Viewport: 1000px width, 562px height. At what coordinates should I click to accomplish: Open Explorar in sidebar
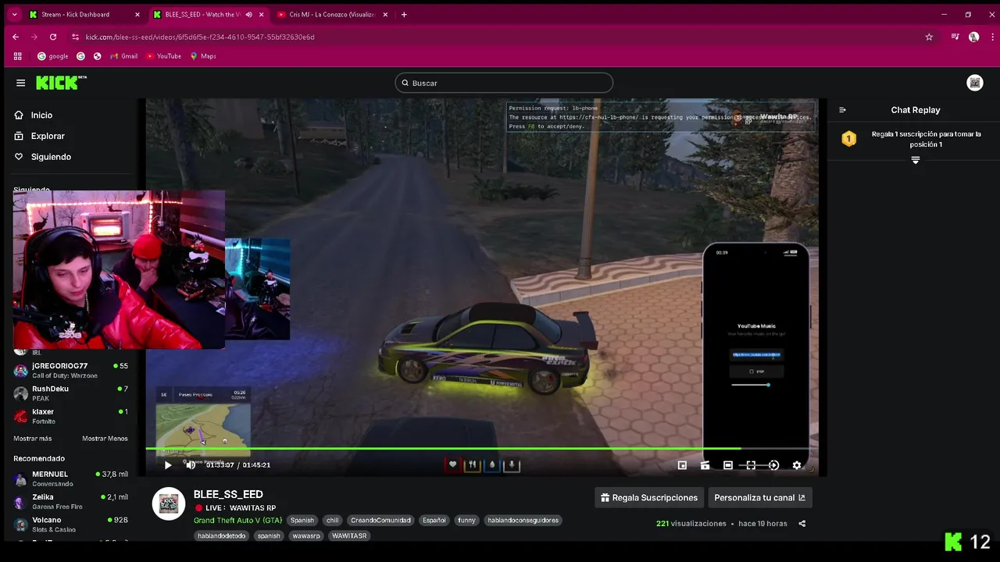(x=47, y=136)
